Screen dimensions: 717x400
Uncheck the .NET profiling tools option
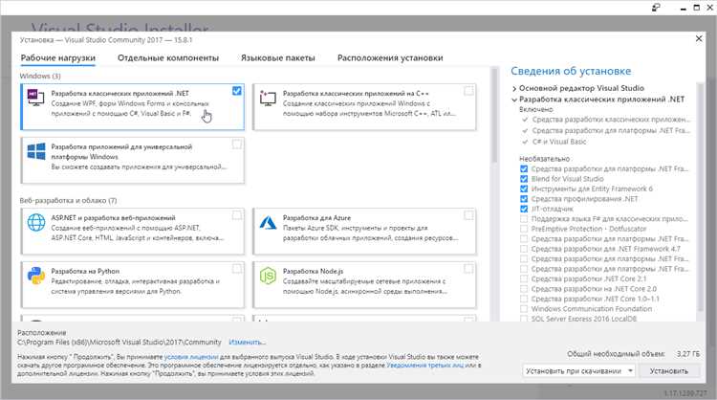tap(524, 199)
